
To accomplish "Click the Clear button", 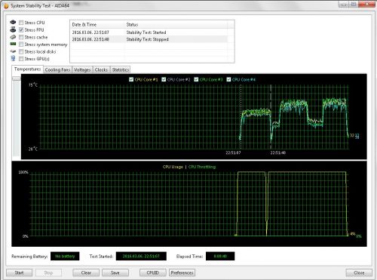I will [86, 272].
